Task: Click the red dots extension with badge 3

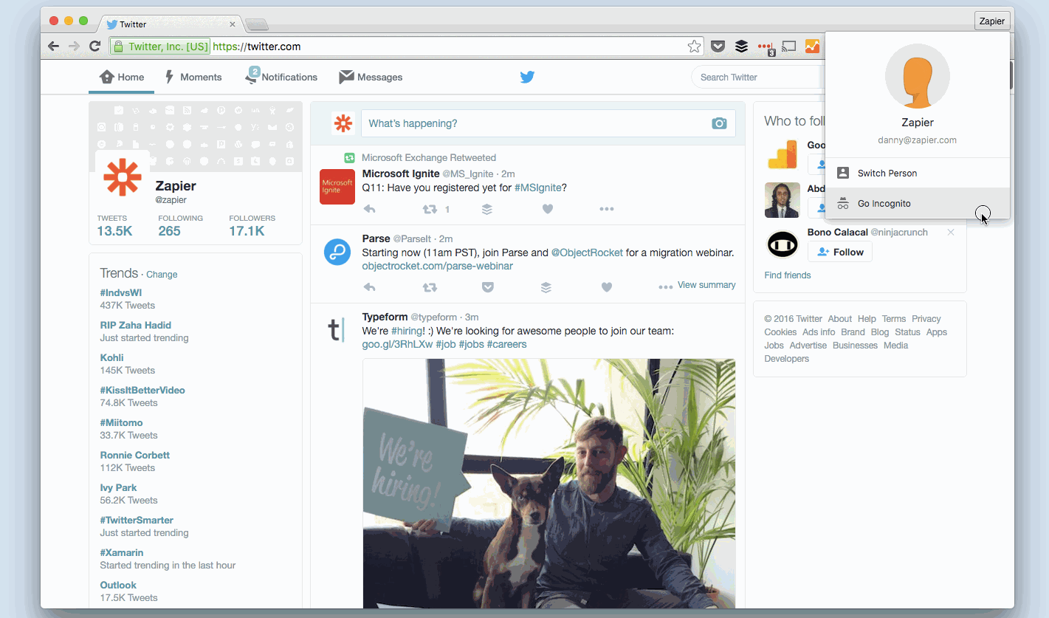Action: click(766, 47)
